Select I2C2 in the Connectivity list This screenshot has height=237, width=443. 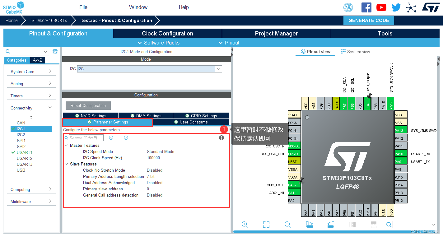pos(21,135)
